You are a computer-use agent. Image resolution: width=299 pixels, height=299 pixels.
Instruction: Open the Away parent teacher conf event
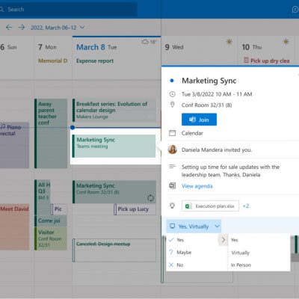tap(51, 133)
